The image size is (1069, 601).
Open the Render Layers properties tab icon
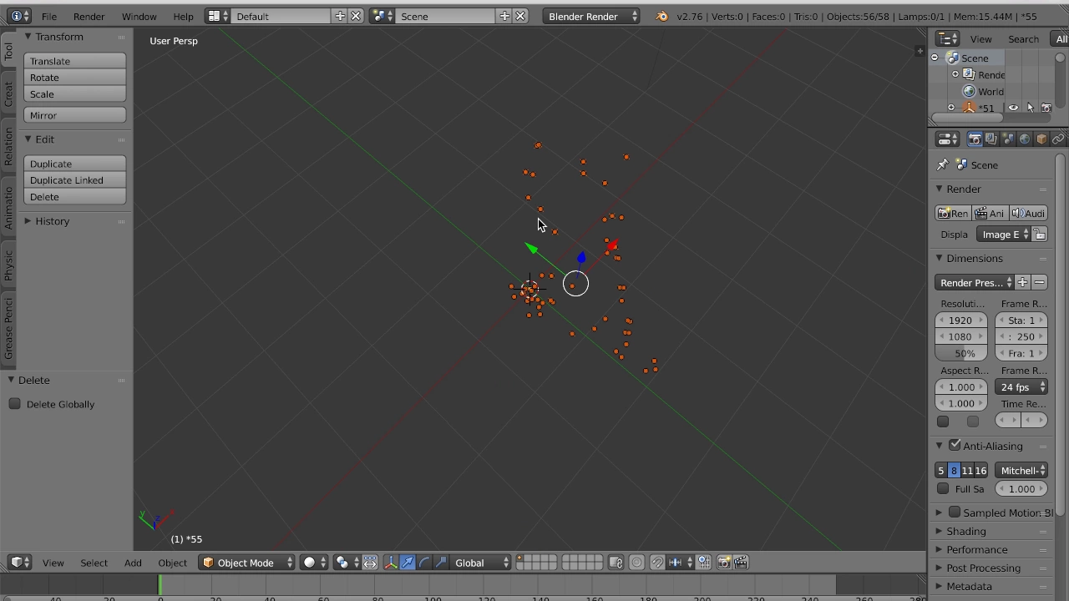click(991, 139)
